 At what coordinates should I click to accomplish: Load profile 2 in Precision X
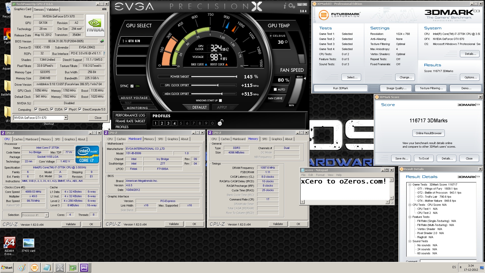coord(162,123)
